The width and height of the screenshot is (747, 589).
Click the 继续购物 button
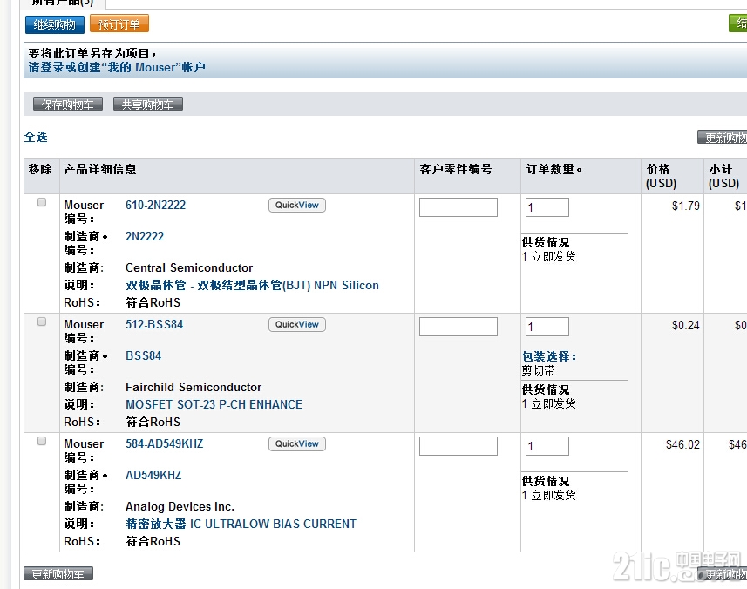coord(55,24)
